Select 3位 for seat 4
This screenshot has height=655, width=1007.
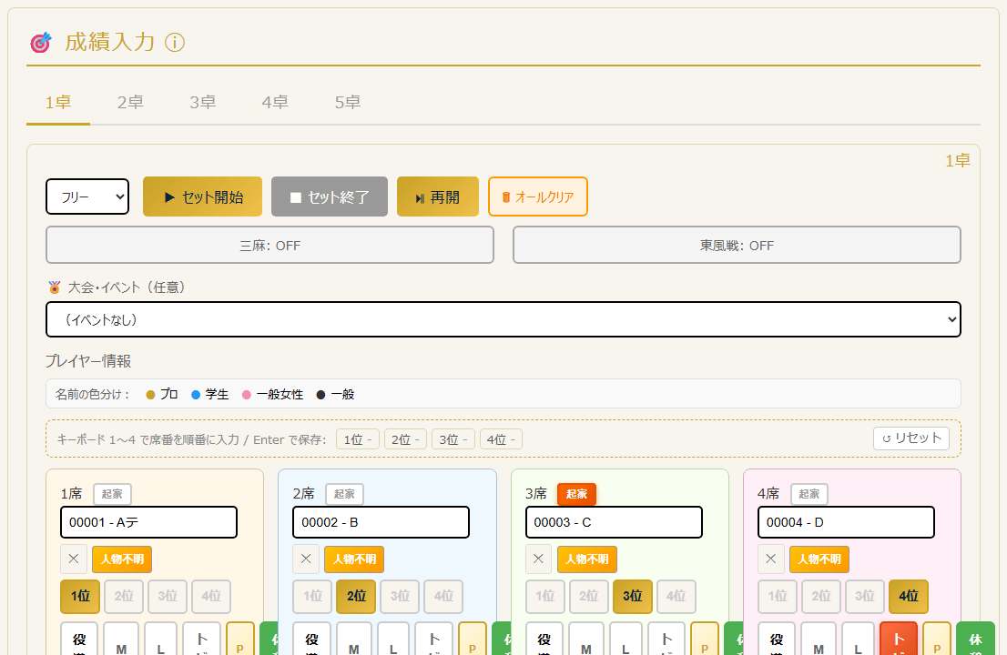865,597
